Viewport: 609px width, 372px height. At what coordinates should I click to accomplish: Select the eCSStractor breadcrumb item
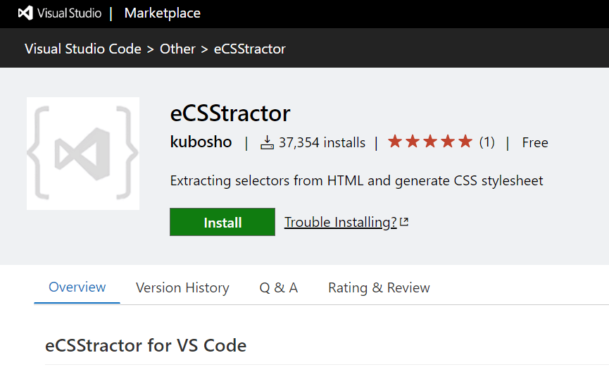[250, 49]
